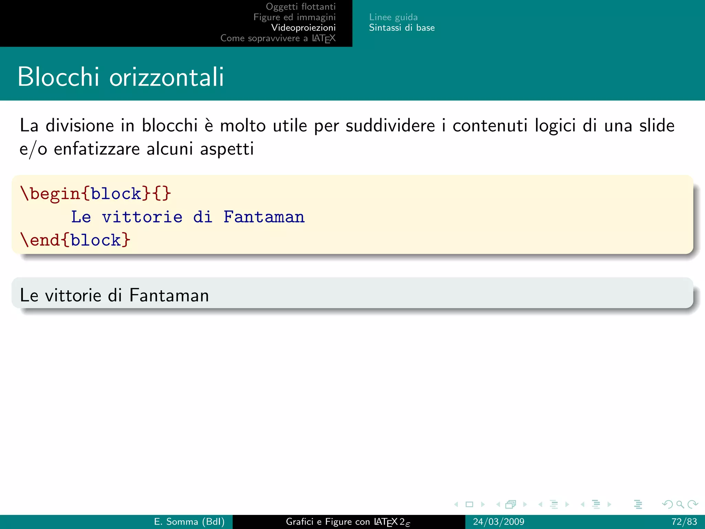Open the Oggetti flottanti section

[x=301, y=7]
